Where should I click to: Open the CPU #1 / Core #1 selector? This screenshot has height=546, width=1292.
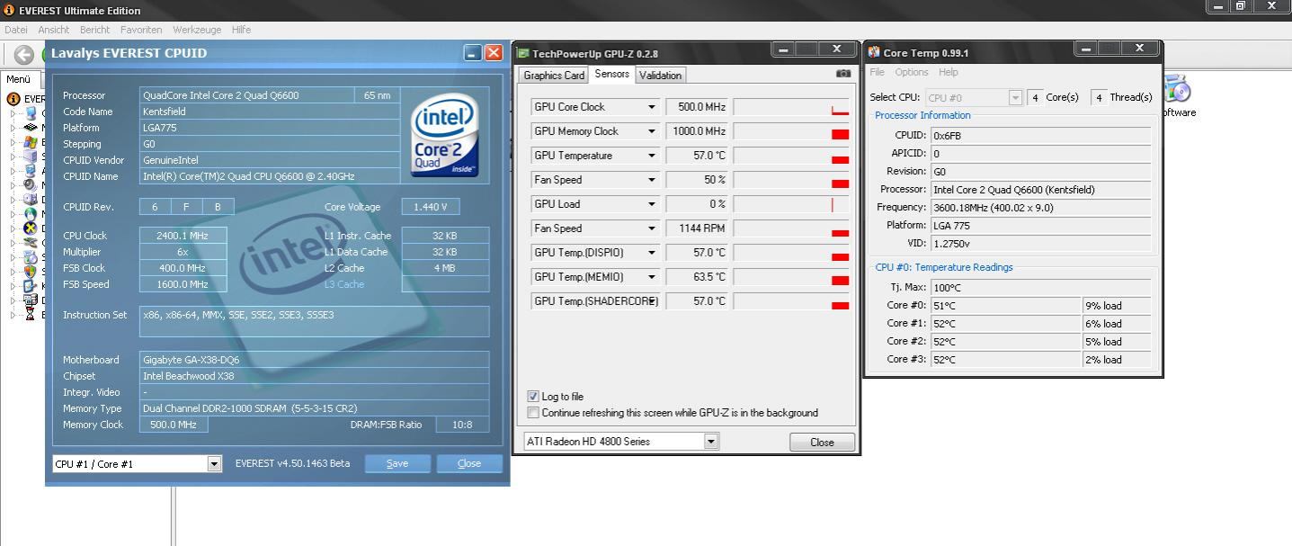[214, 464]
